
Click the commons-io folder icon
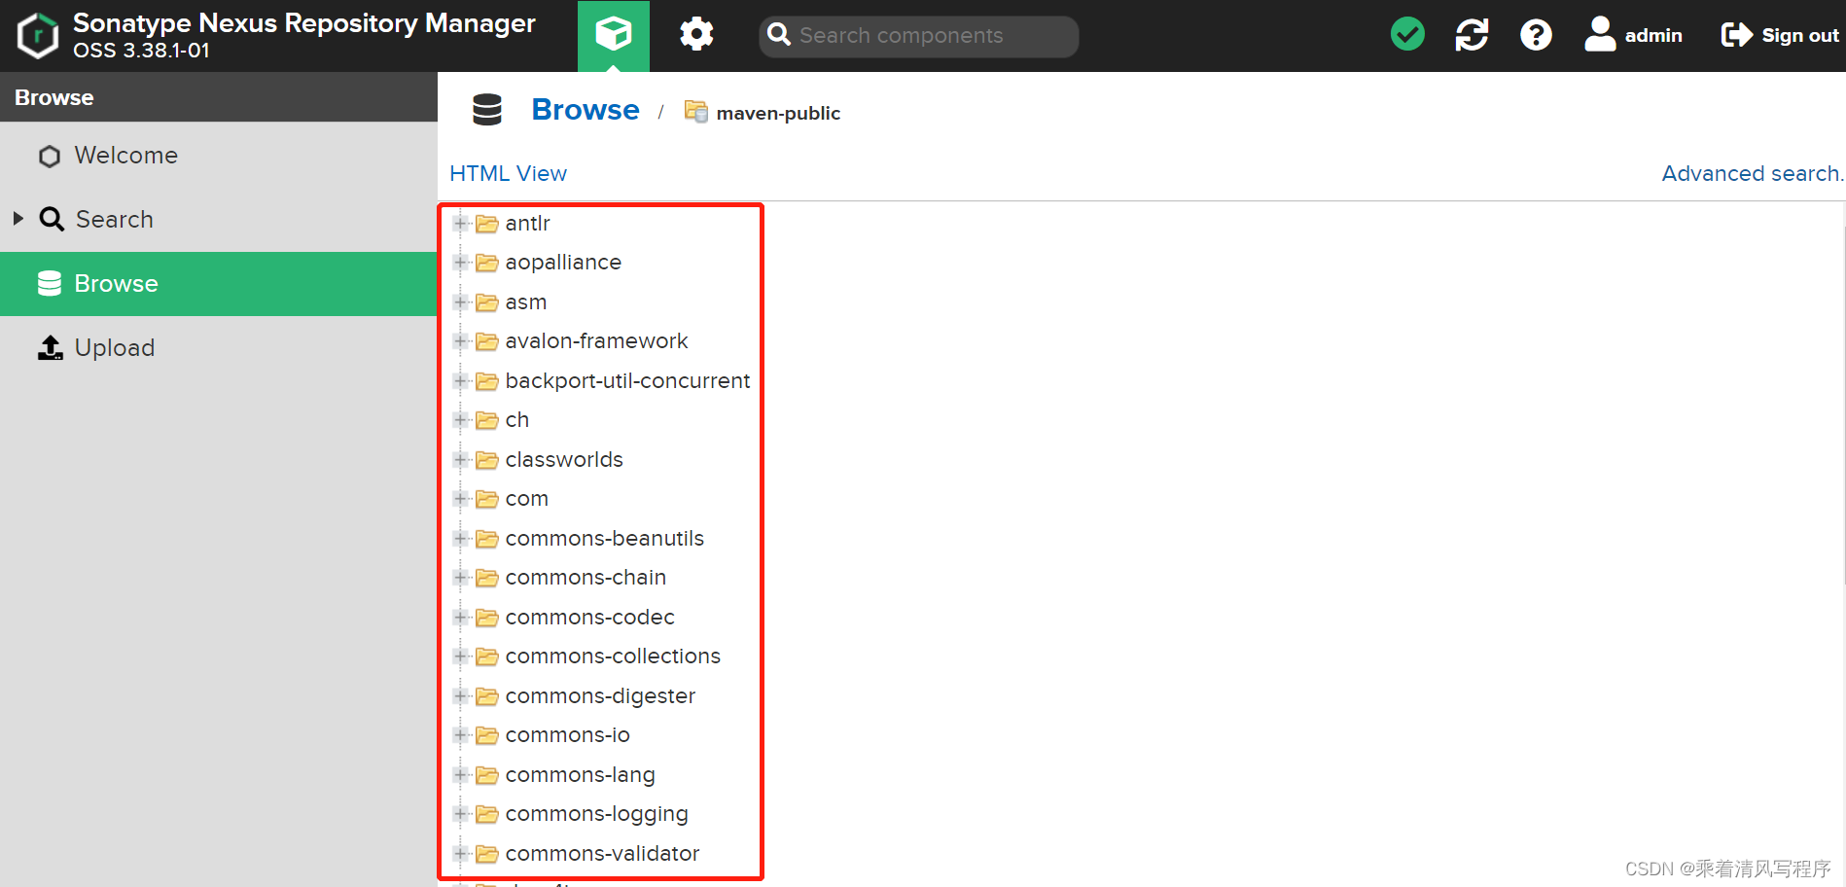click(x=487, y=735)
